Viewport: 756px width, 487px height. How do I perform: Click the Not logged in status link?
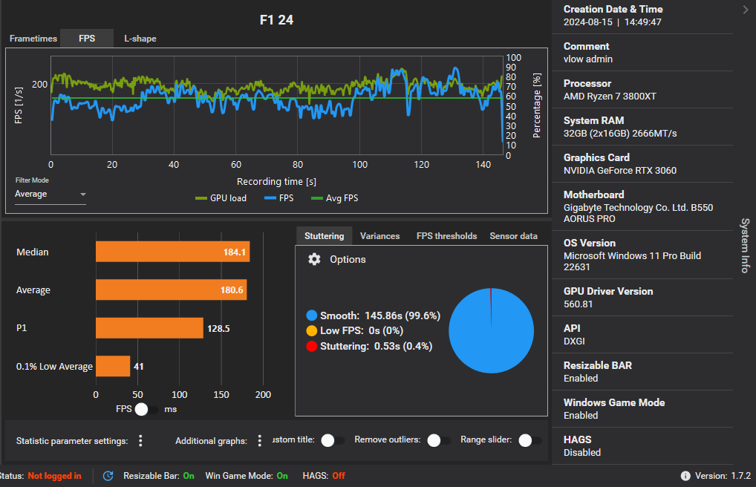click(54, 476)
